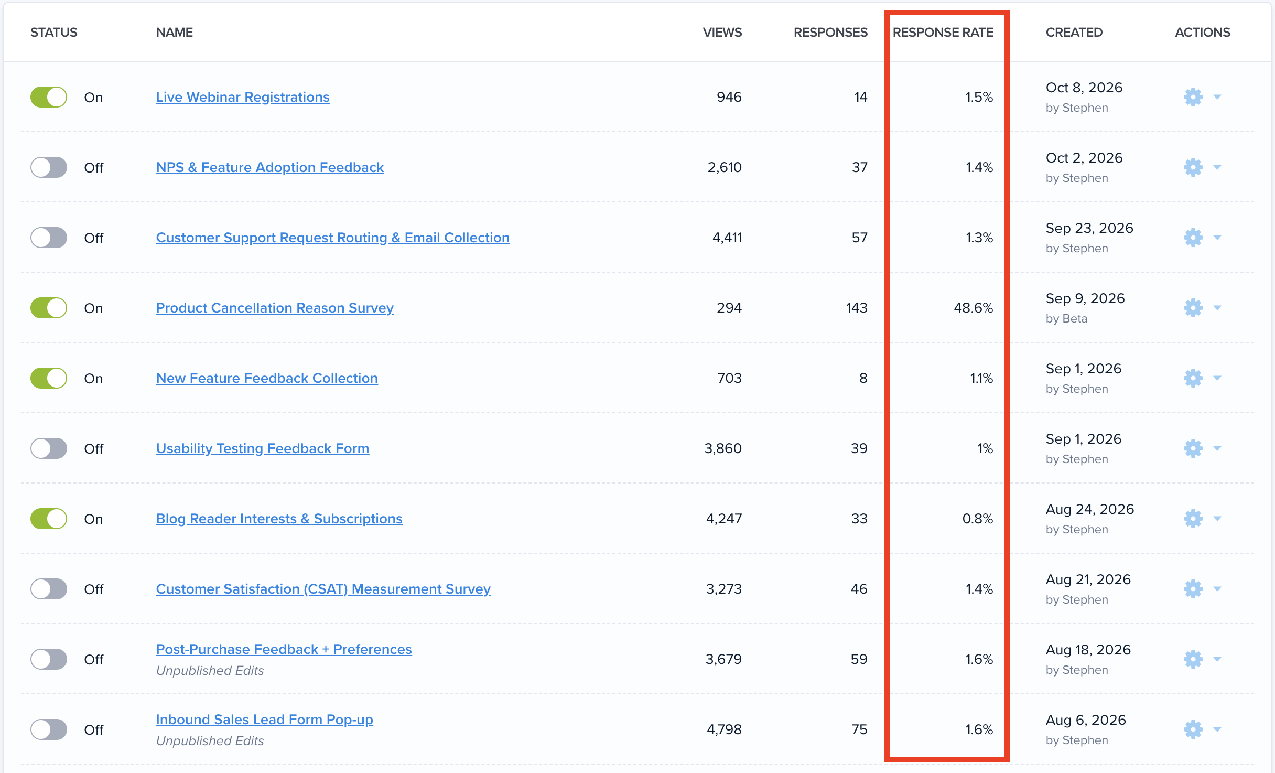
Task: Select the 0.8% response rate value
Action: tap(978, 519)
